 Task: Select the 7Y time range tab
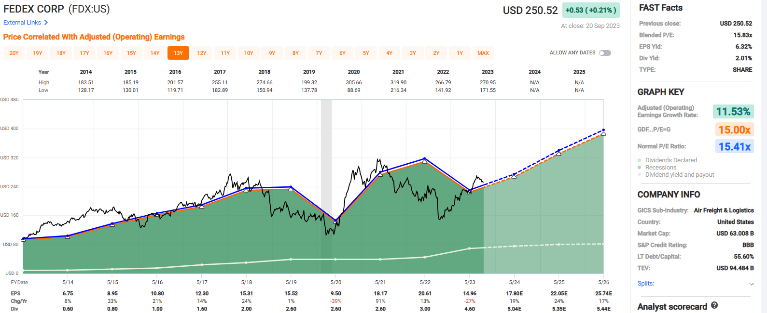[319, 53]
